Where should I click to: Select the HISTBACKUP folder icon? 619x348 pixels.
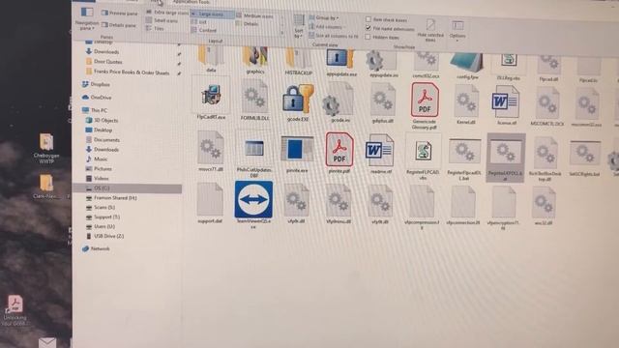pyautogui.click(x=299, y=60)
